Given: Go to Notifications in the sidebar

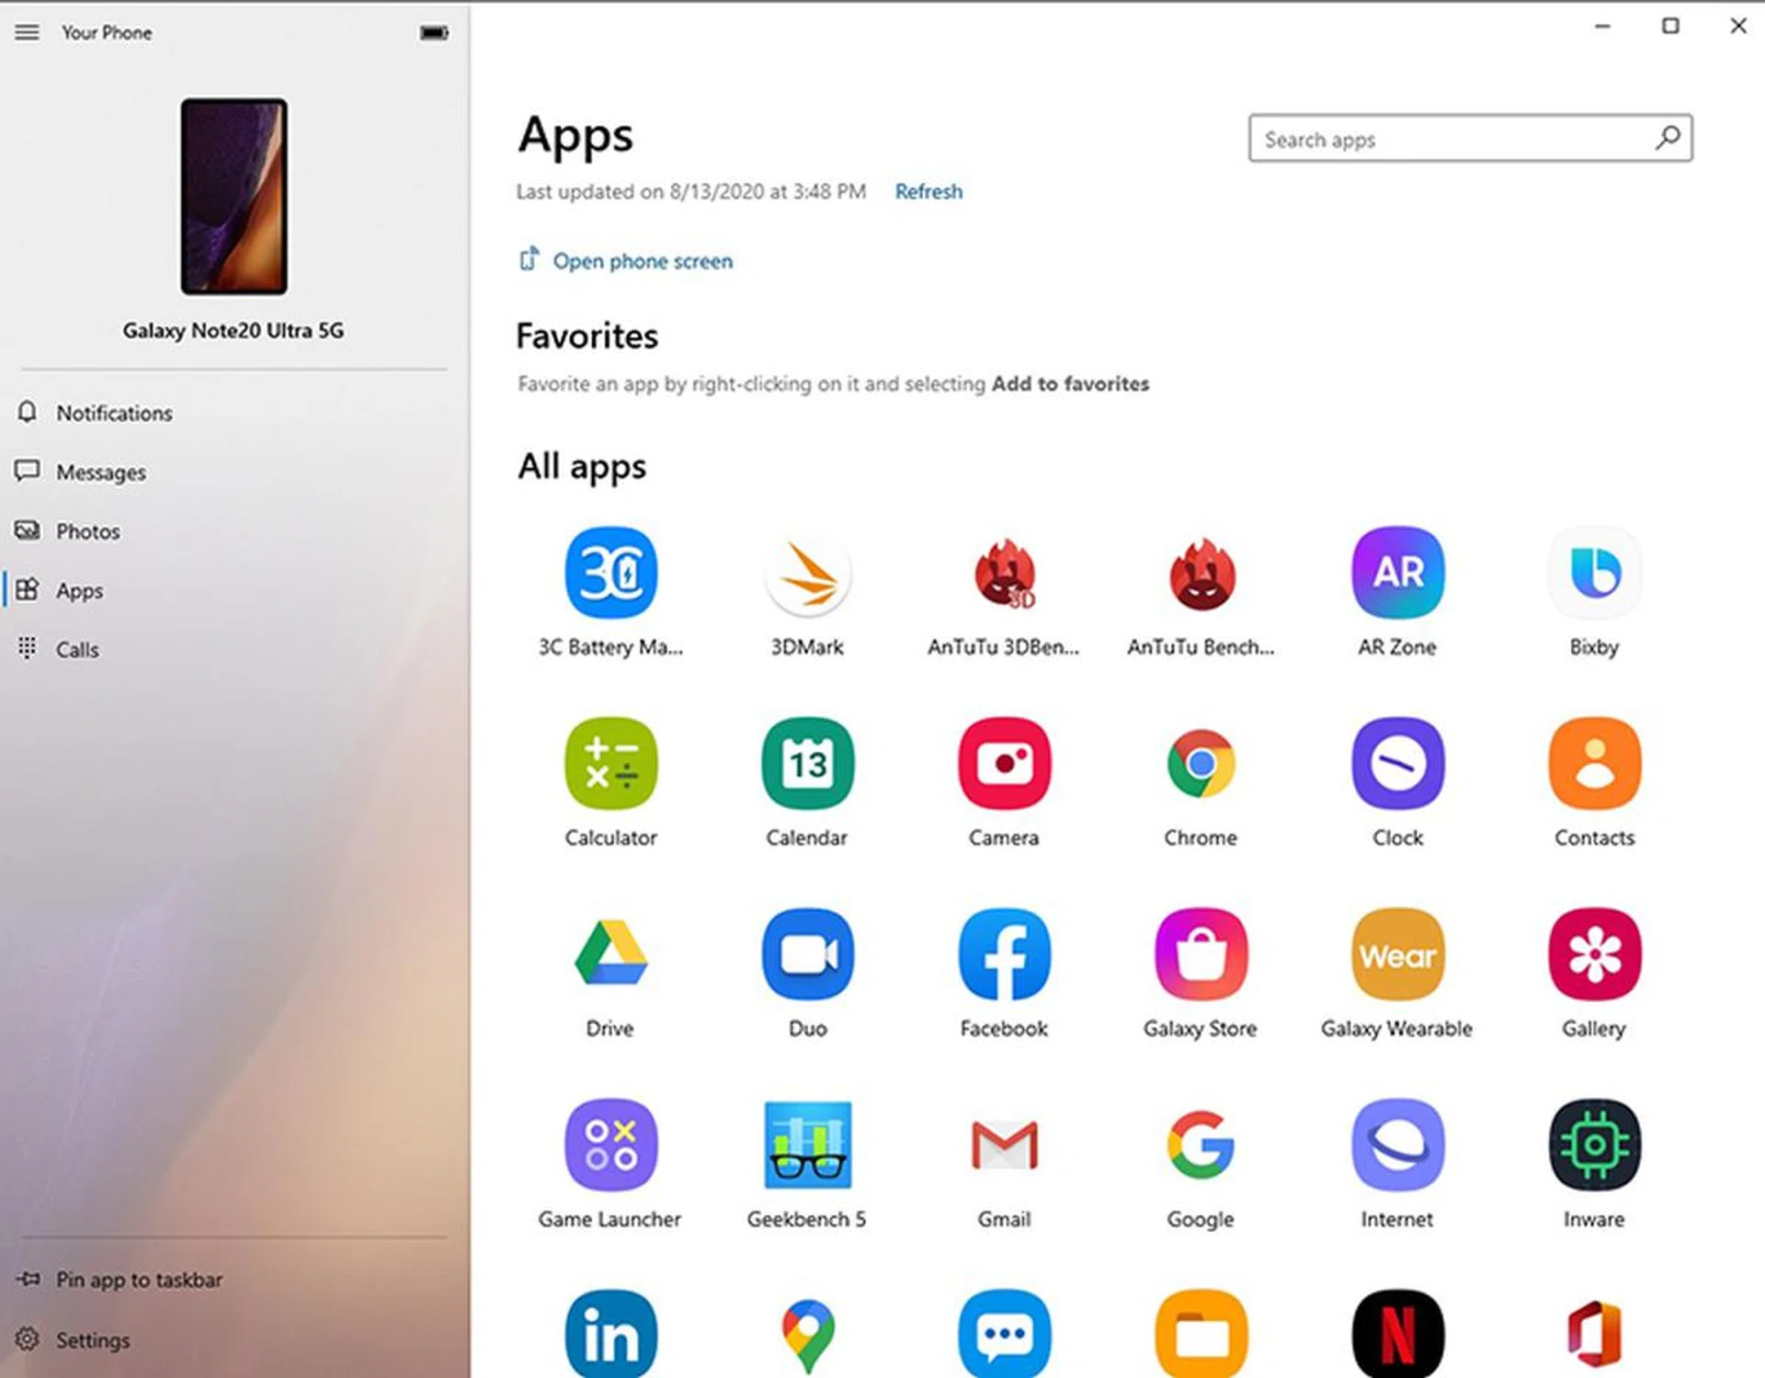Looking at the screenshot, I should [114, 413].
